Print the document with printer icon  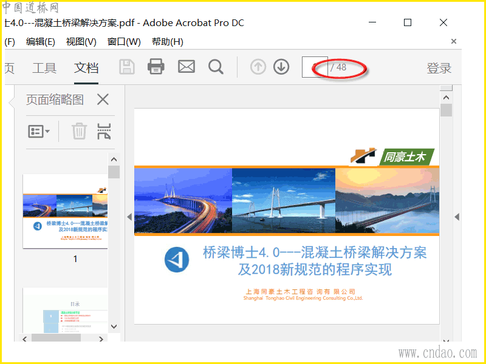coord(156,67)
